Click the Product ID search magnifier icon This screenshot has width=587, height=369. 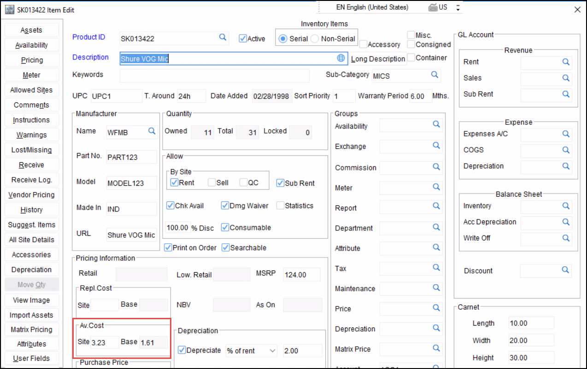point(222,37)
